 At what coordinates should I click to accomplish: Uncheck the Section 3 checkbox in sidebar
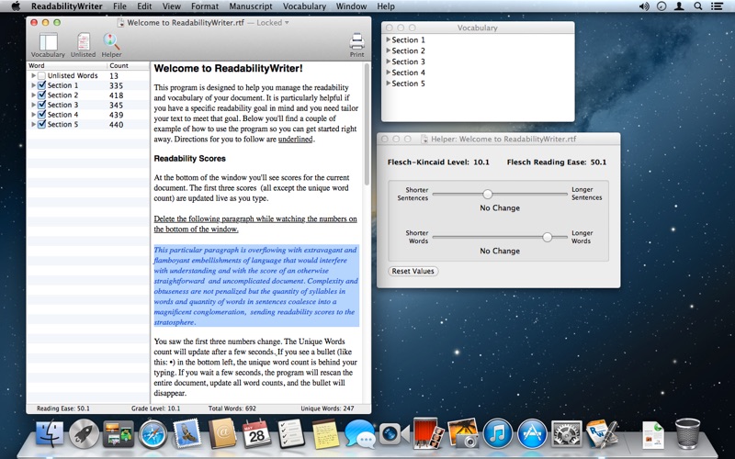coord(41,105)
